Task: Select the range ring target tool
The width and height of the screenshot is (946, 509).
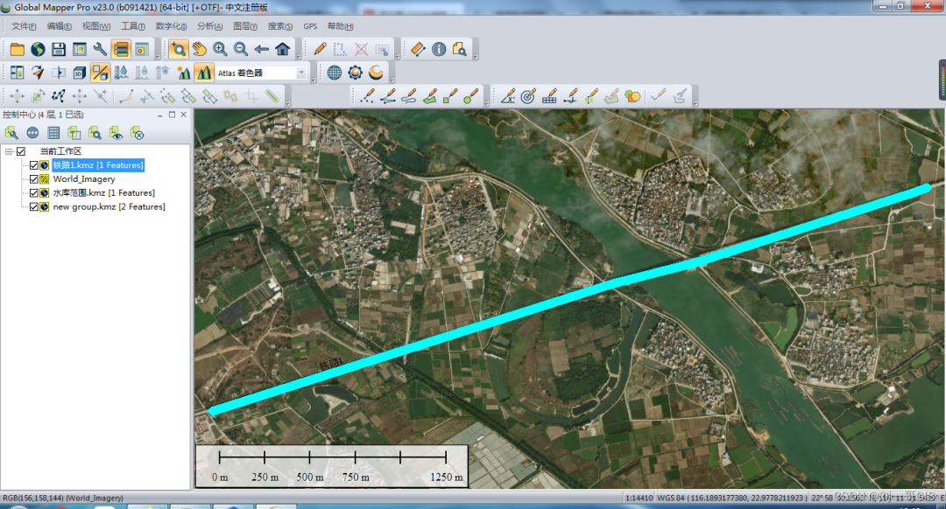Action: (528, 96)
